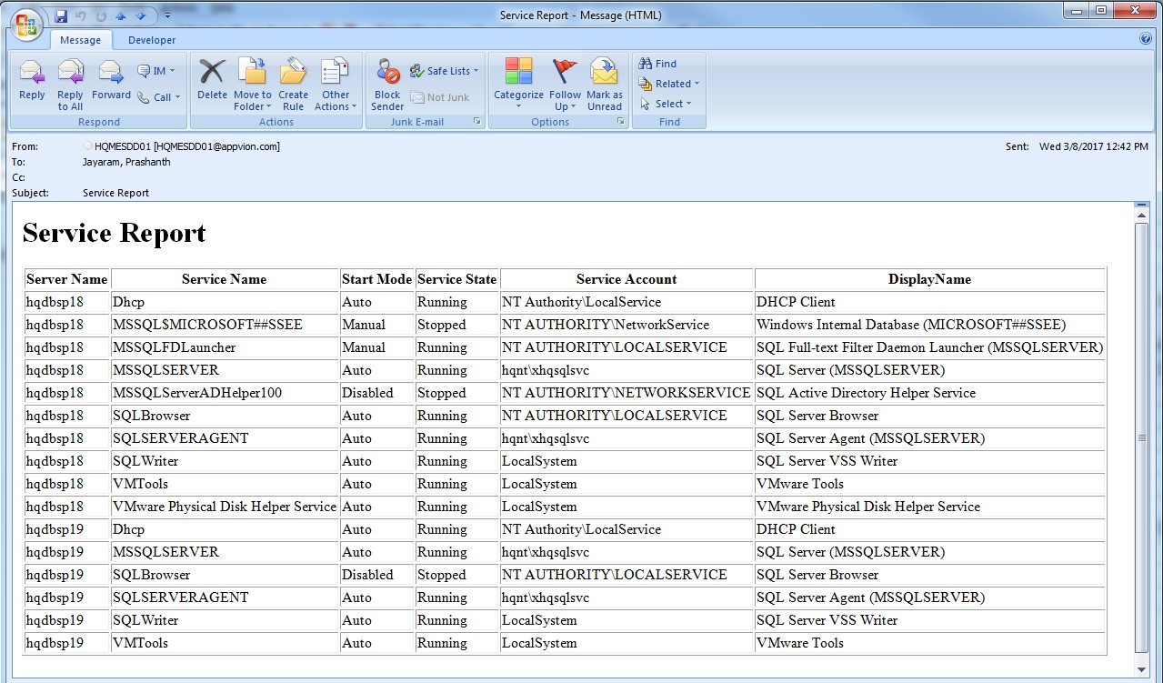Screen dimensions: 1163x683
Task: Delete the message using the X icon
Action: tap(212, 73)
